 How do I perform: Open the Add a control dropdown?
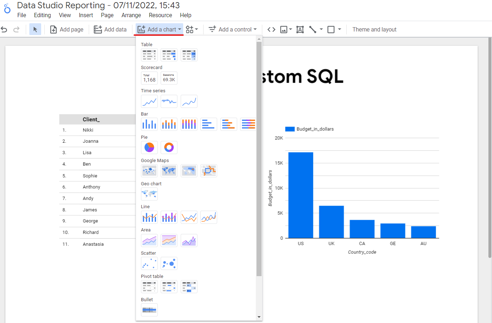pyautogui.click(x=233, y=29)
